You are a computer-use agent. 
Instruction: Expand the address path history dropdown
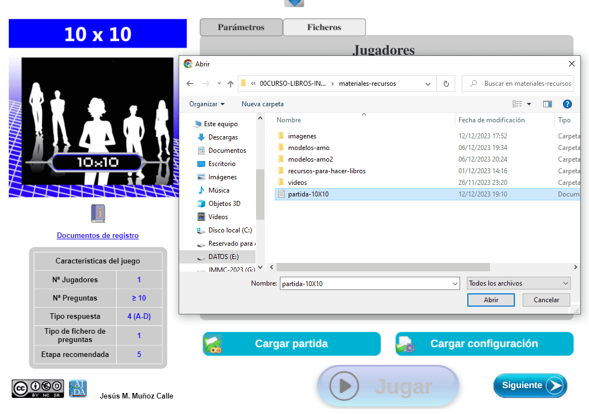428,84
